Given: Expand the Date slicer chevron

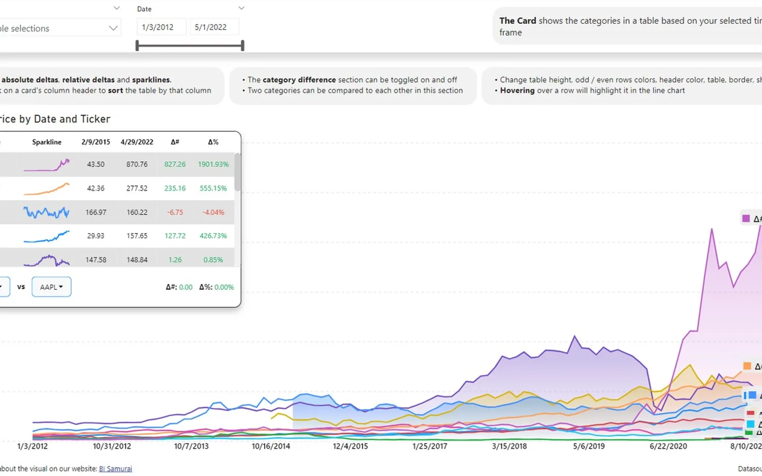Looking at the screenshot, I should click(x=241, y=8).
